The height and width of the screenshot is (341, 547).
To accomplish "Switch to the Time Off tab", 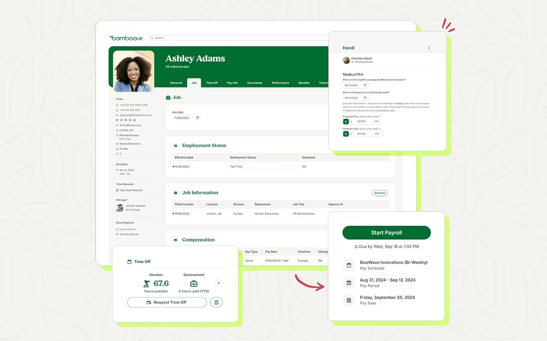I will pyautogui.click(x=212, y=83).
